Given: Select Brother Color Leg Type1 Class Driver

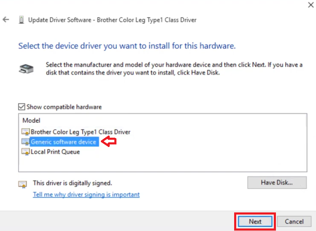Looking at the screenshot, I should tap(81, 132).
